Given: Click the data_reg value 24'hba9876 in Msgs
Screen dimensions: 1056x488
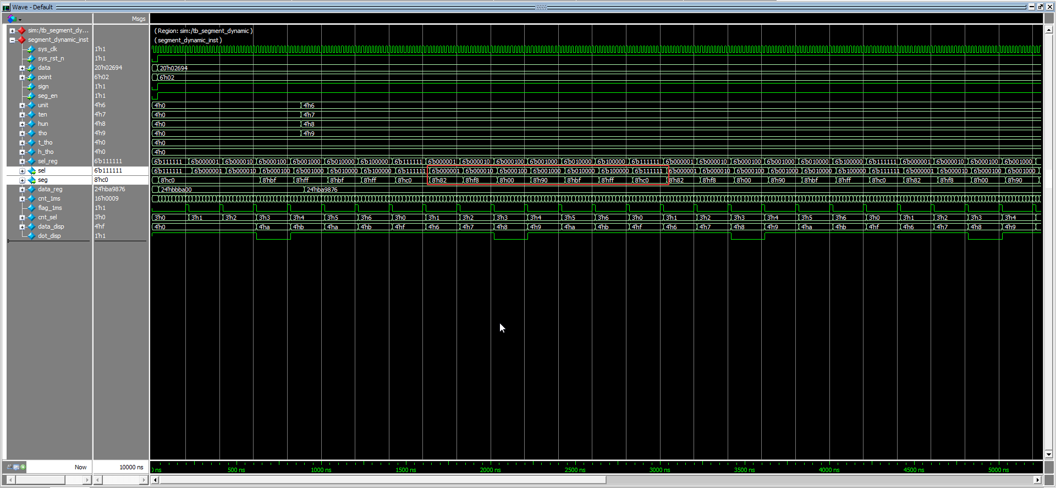Looking at the screenshot, I should coord(109,189).
